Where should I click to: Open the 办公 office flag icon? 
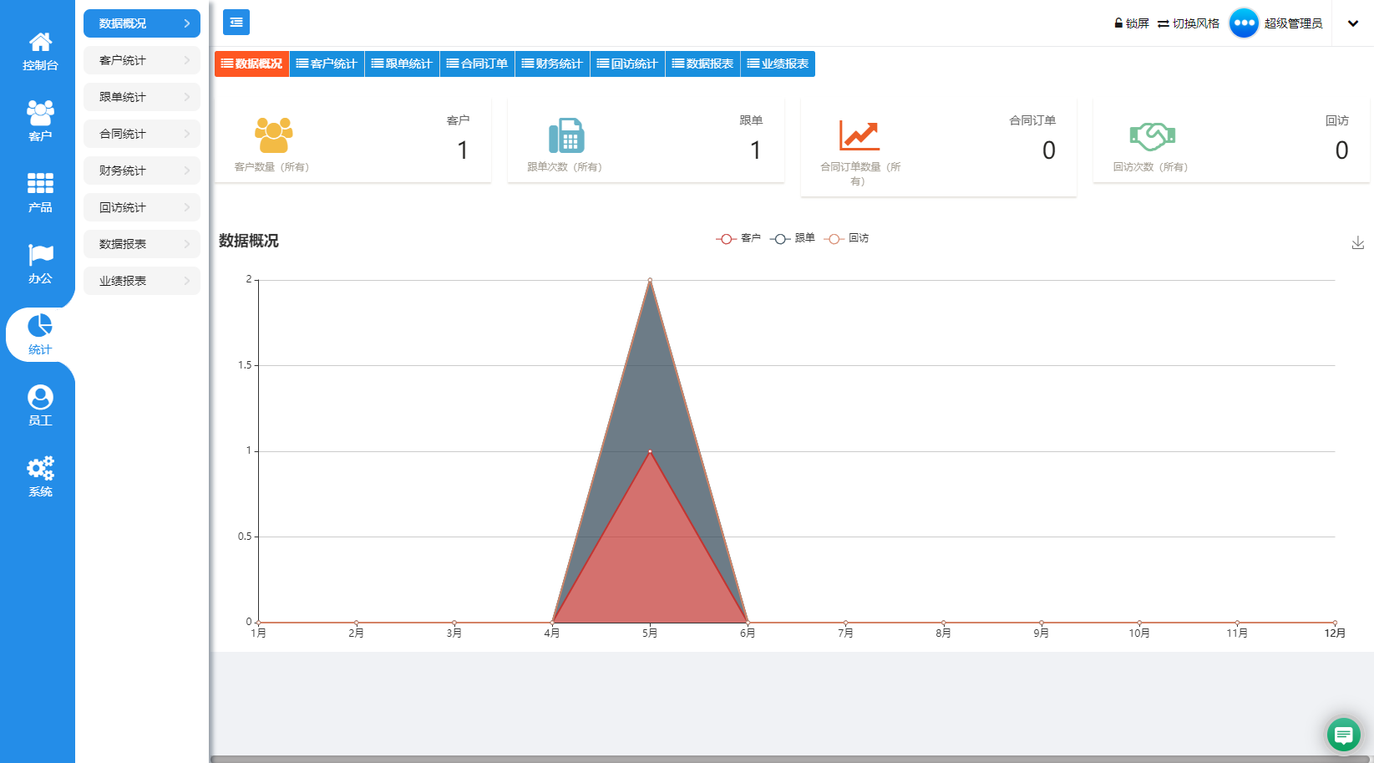[40, 263]
